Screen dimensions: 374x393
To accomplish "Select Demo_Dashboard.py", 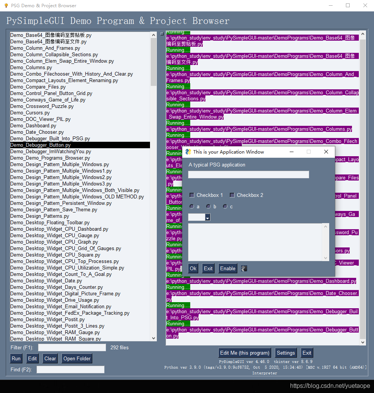I will coord(80,125).
